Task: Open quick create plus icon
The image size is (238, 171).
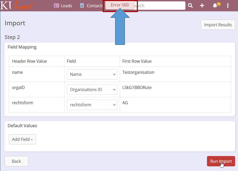Action: 202,6
